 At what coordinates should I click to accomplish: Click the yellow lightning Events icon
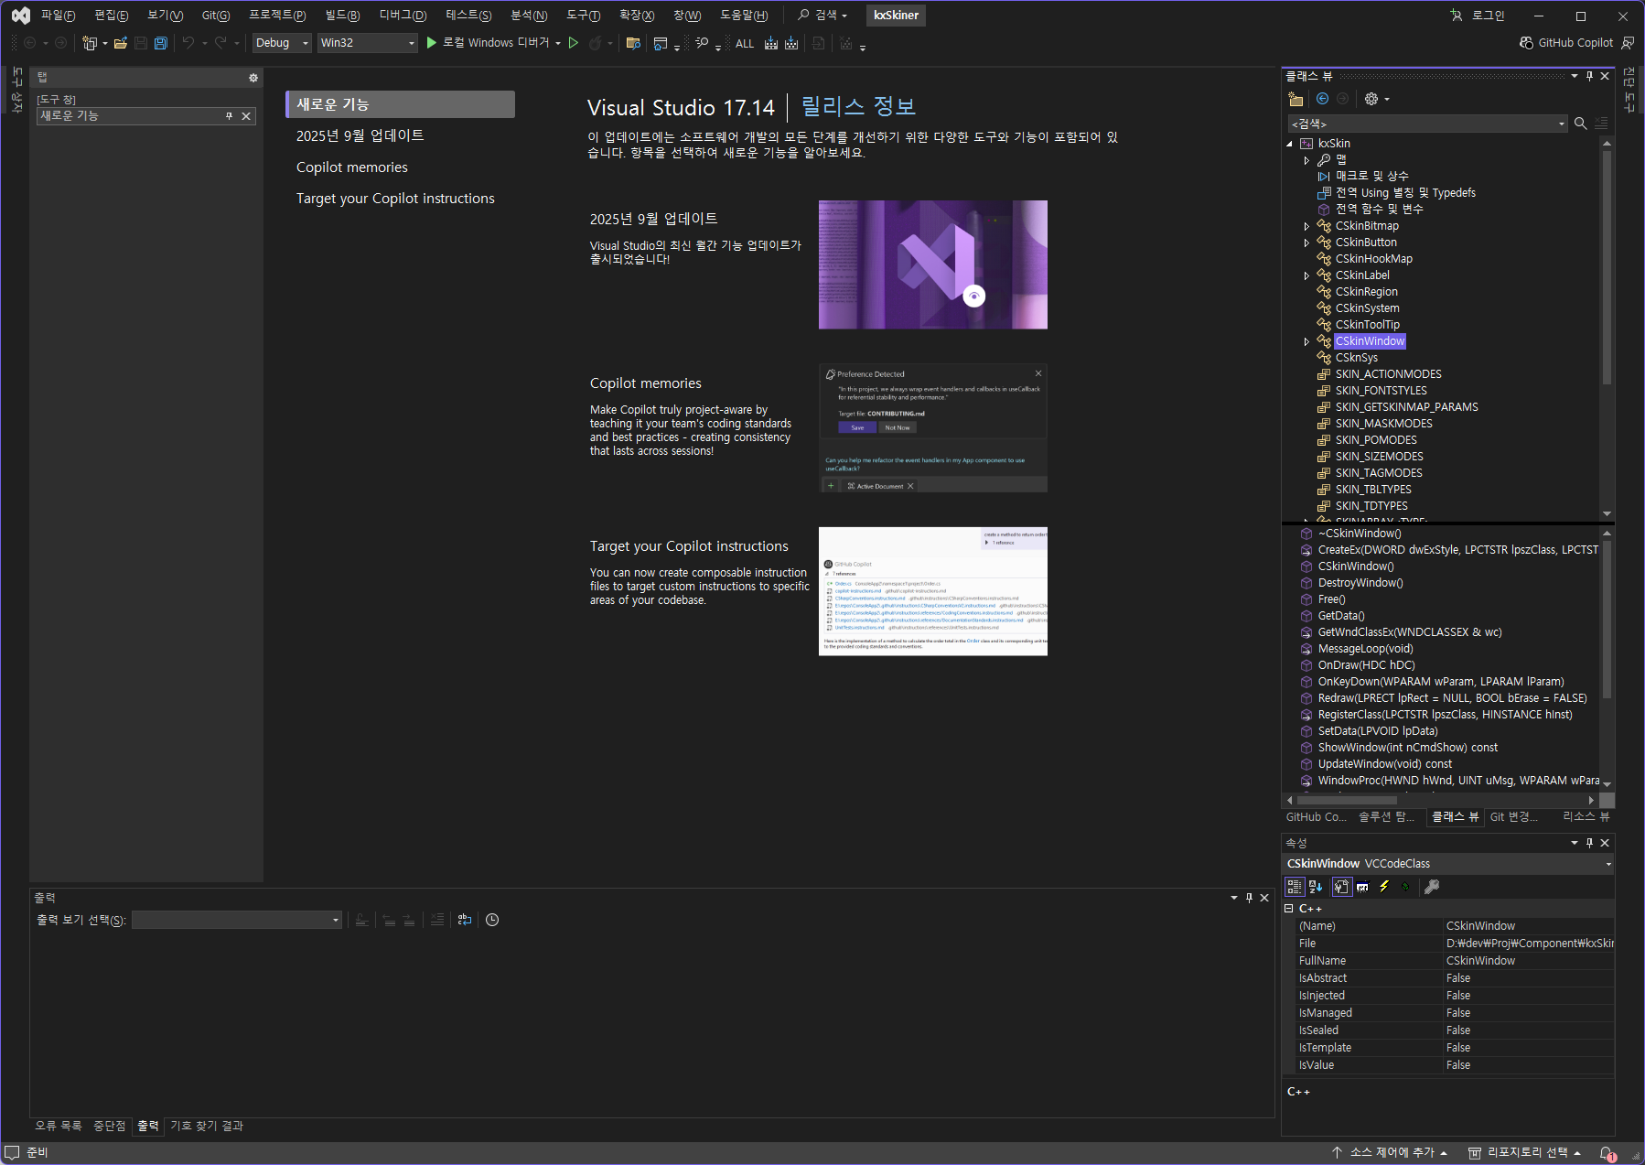(x=1384, y=886)
